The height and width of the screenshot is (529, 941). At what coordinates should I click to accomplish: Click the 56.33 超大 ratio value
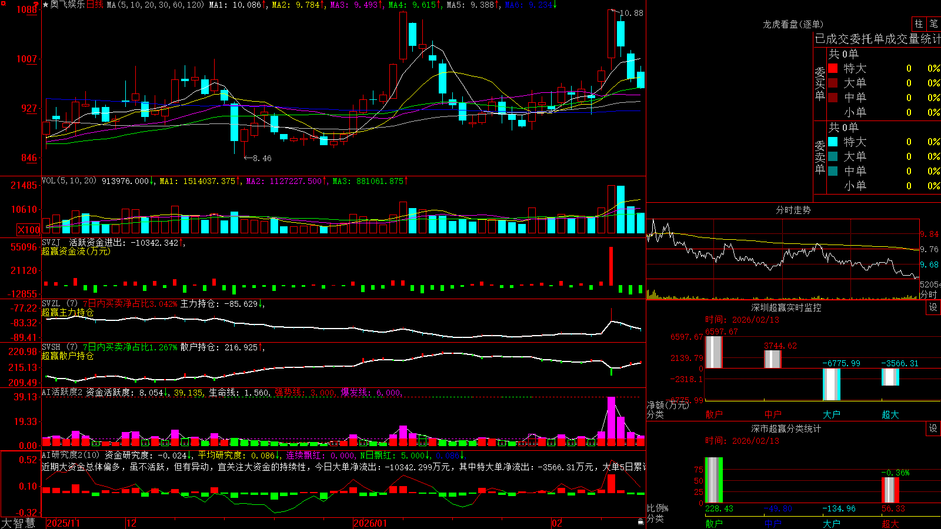[x=893, y=508]
